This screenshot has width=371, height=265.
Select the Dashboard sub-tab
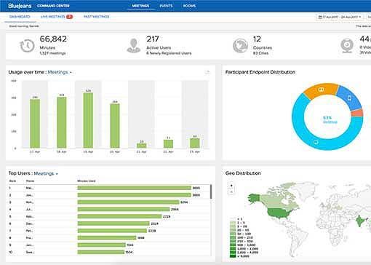click(x=20, y=17)
